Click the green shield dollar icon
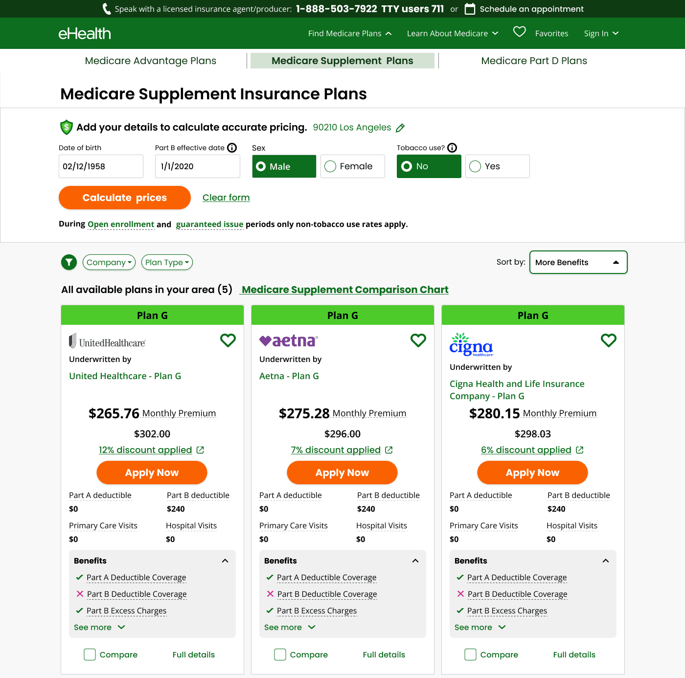685x678 pixels. (66, 127)
